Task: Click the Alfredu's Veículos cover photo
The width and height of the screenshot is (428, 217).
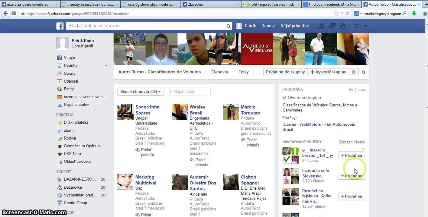Action: click(257, 49)
